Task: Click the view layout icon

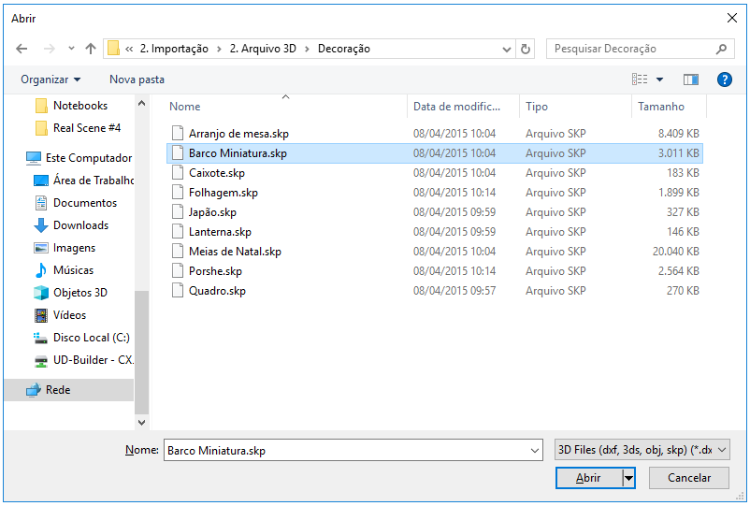Action: 640,80
